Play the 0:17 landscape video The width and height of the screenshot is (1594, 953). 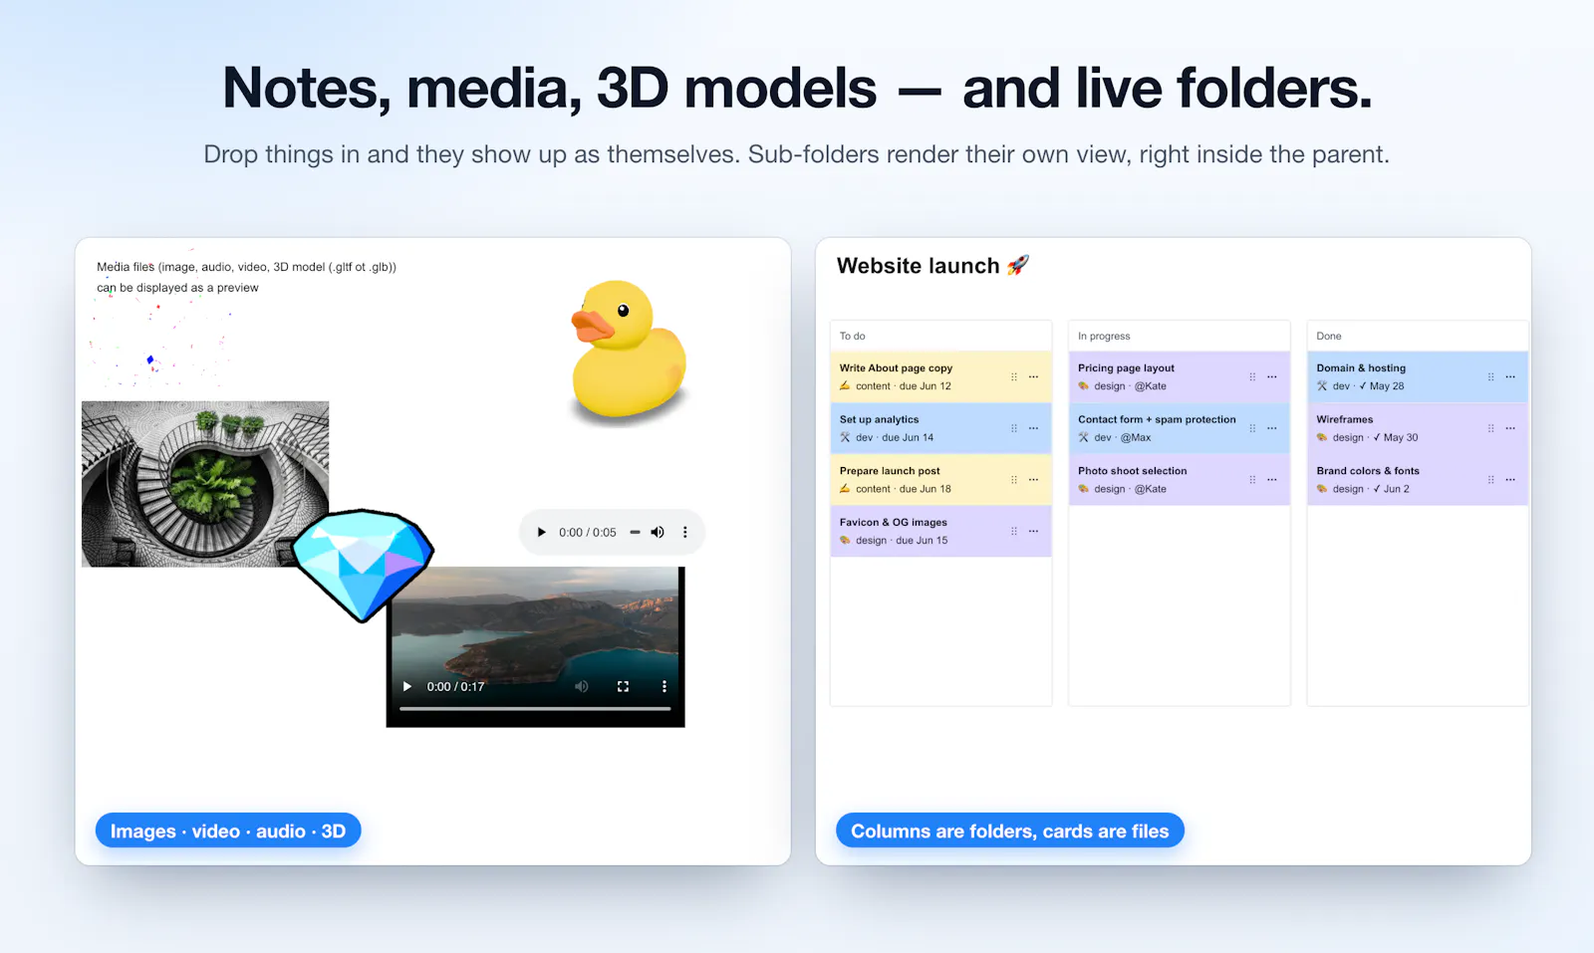click(407, 687)
